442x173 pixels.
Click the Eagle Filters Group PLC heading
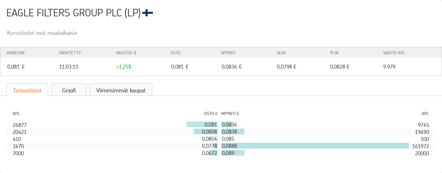[x=73, y=13]
